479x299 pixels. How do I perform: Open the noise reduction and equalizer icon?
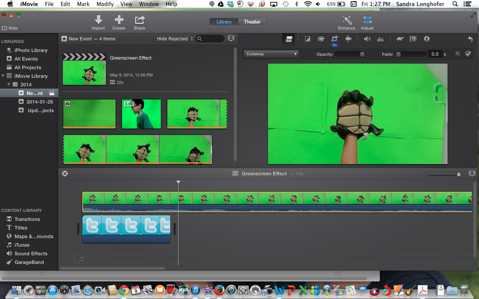(381, 39)
